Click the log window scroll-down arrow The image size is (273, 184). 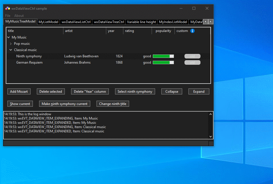pos(210,136)
